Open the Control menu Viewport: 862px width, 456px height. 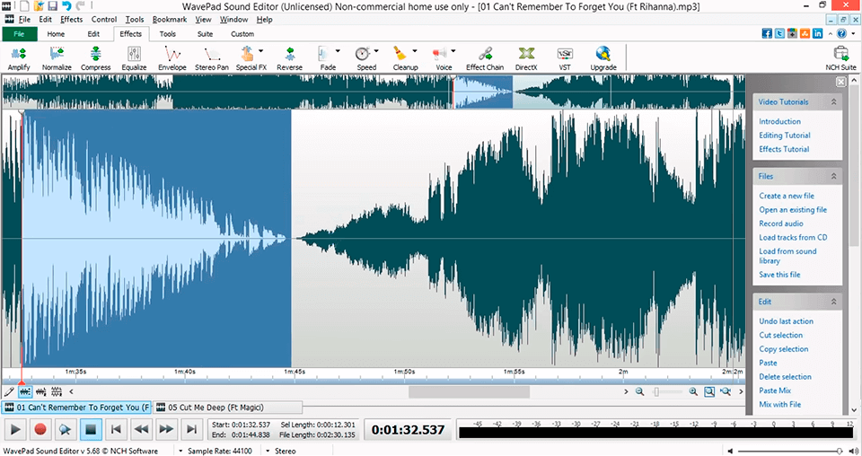104,19
